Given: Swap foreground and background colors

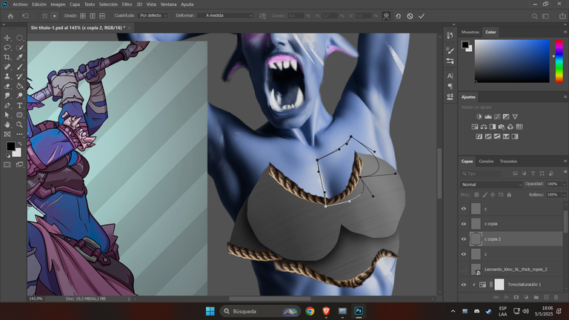Looking at the screenshot, I should coord(20,144).
